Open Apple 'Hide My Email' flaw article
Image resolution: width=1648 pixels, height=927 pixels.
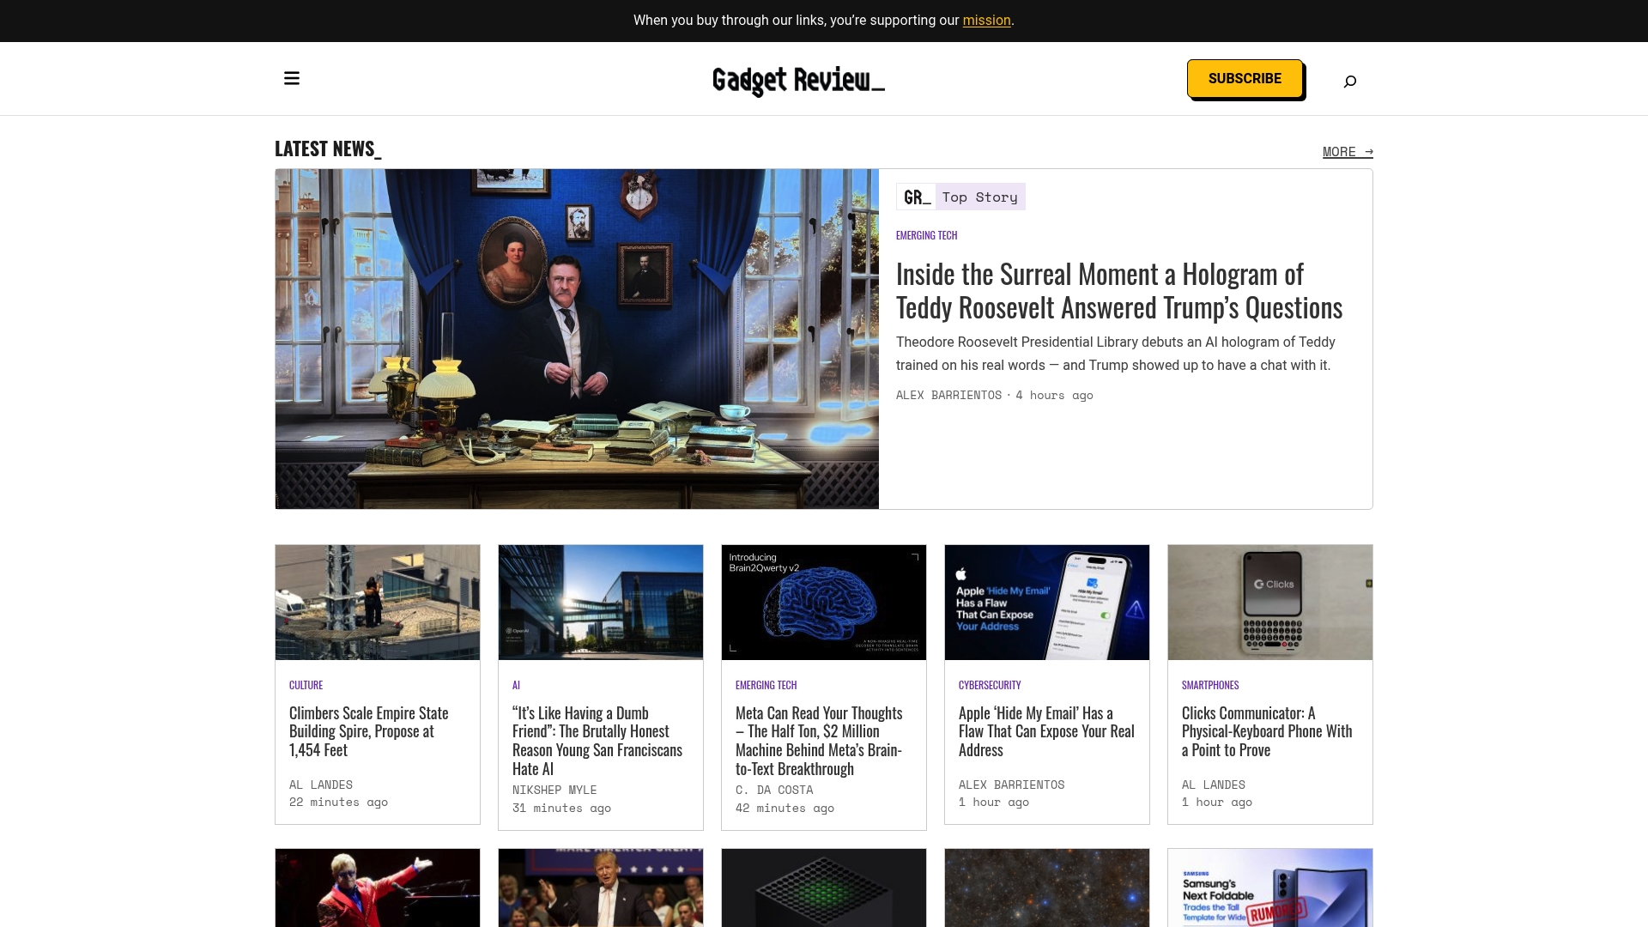[x=1046, y=731]
